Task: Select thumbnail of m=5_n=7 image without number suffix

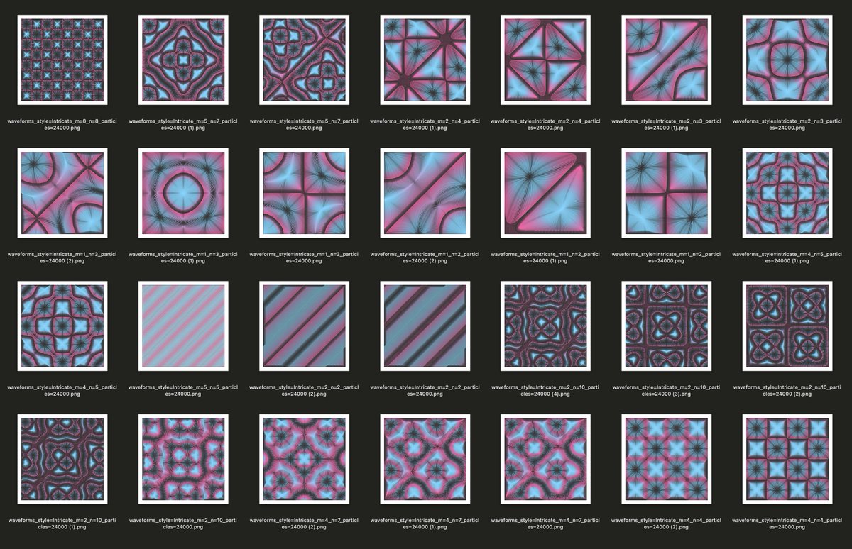Action: (305, 60)
